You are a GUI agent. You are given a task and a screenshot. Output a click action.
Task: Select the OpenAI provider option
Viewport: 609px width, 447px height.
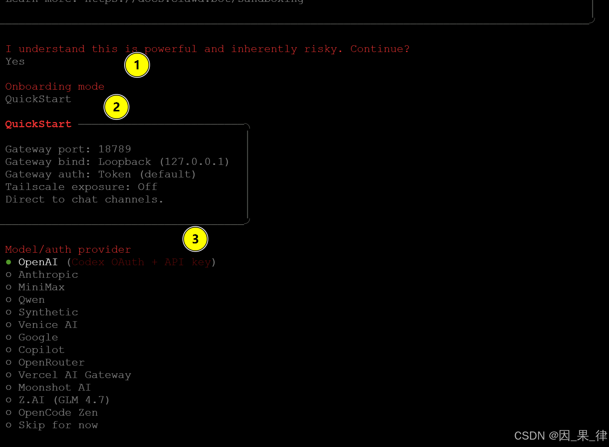111,262
